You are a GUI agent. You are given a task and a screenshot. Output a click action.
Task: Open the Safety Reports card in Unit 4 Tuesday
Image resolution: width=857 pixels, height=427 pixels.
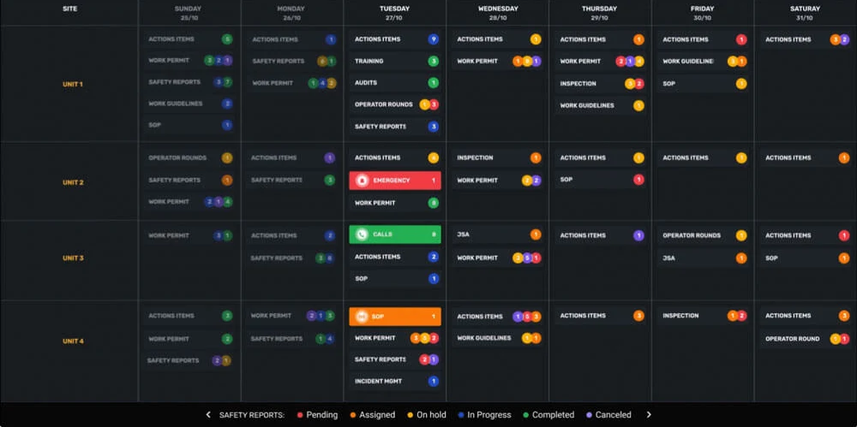395,359
